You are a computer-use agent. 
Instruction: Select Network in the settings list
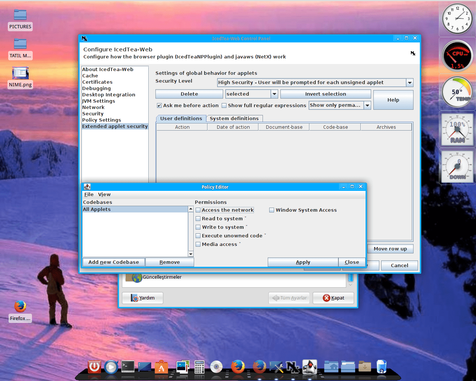[x=93, y=107]
